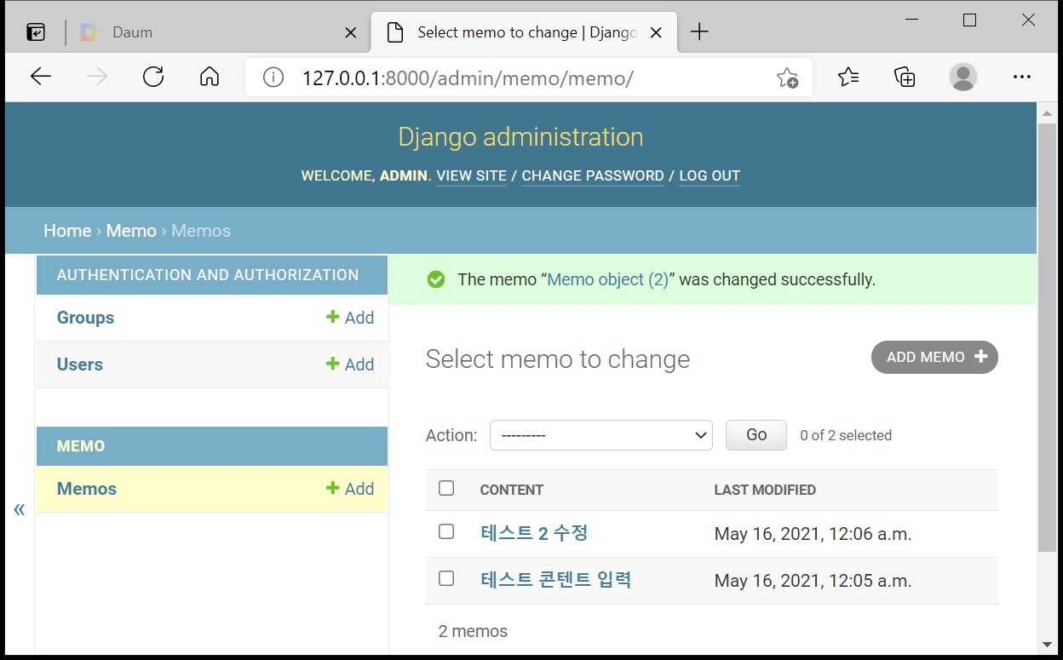This screenshot has height=660, width=1063.
Task: Go back with the browser back arrow
Action: point(41,77)
